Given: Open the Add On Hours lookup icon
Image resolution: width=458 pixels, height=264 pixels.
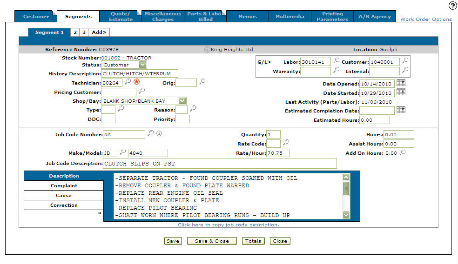Looking at the screenshot, I should tap(403, 152).
